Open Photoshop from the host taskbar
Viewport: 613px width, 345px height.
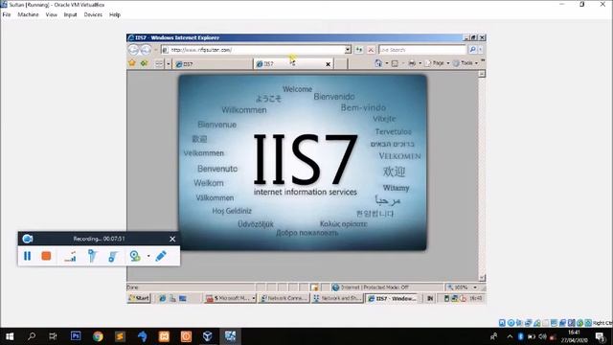pos(76,336)
